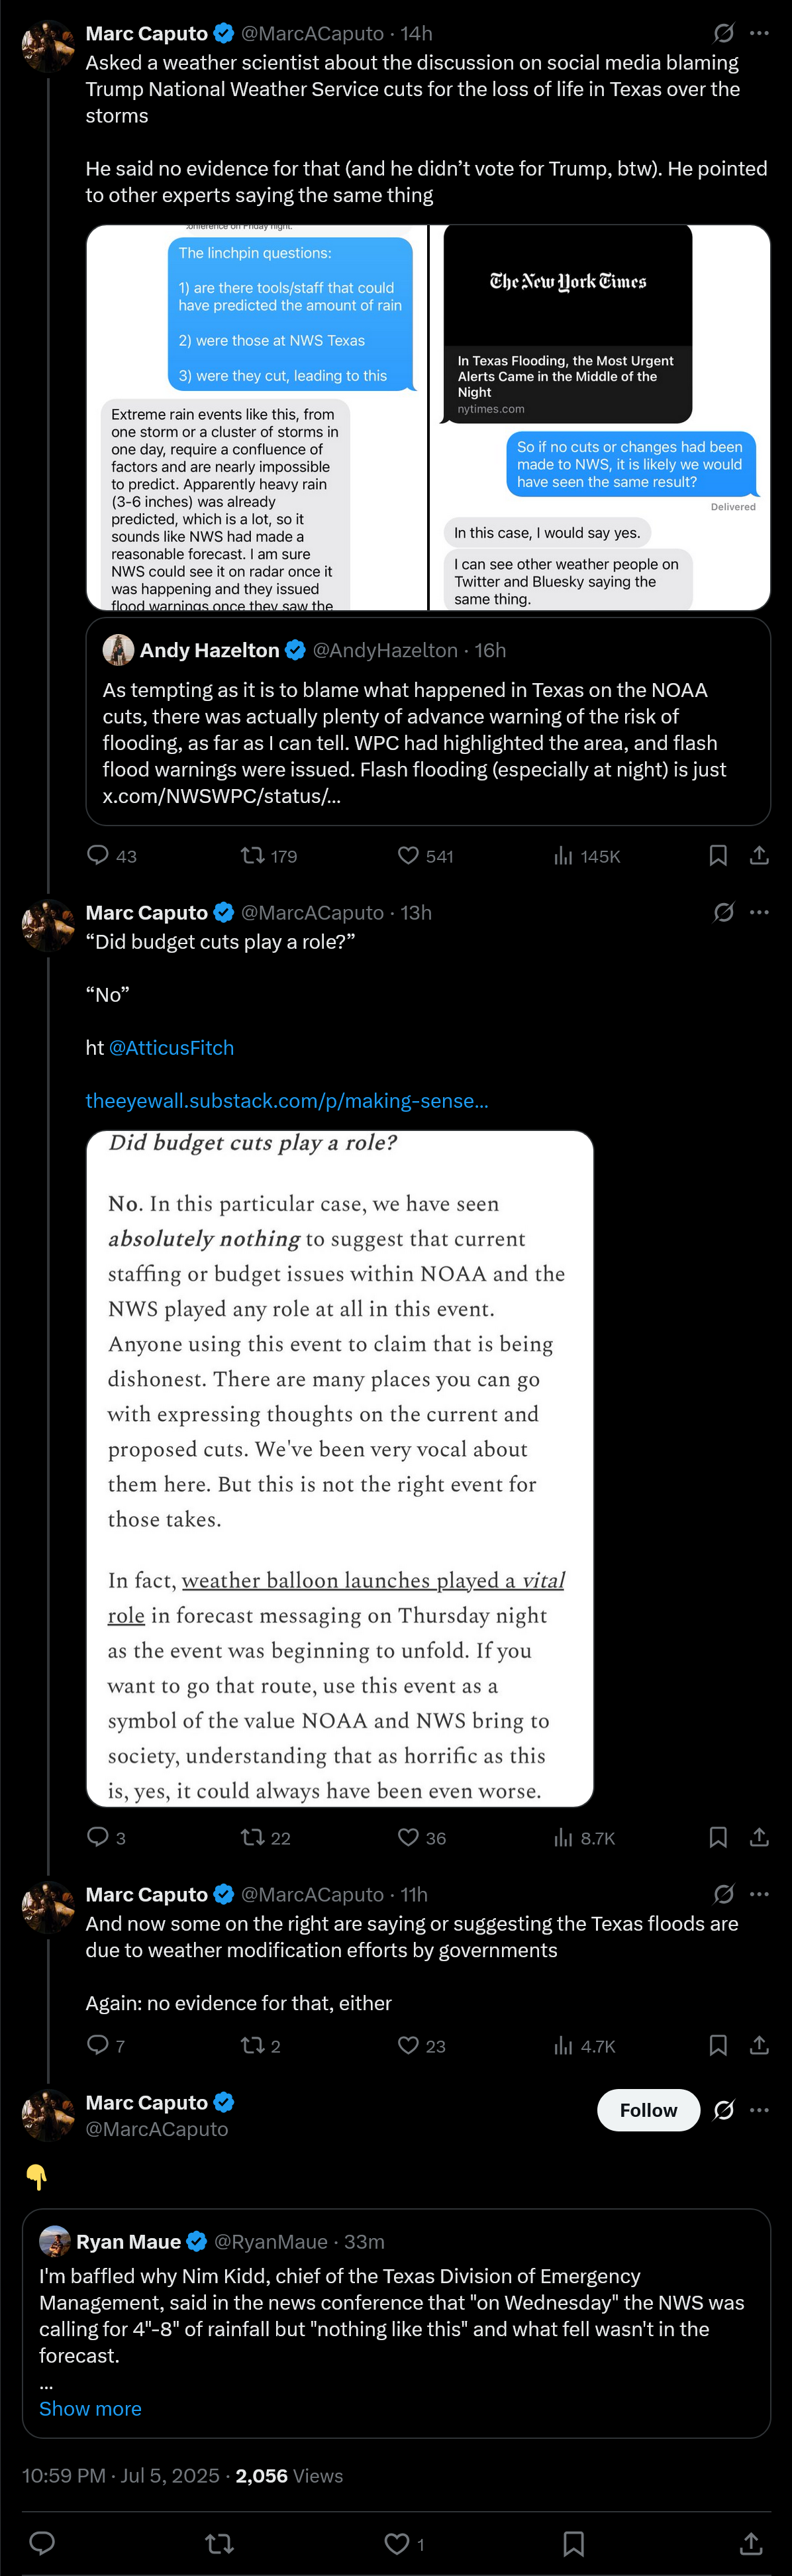Share the first tweet via upload icon
This screenshot has height=2576, width=792.
click(759, 855)
